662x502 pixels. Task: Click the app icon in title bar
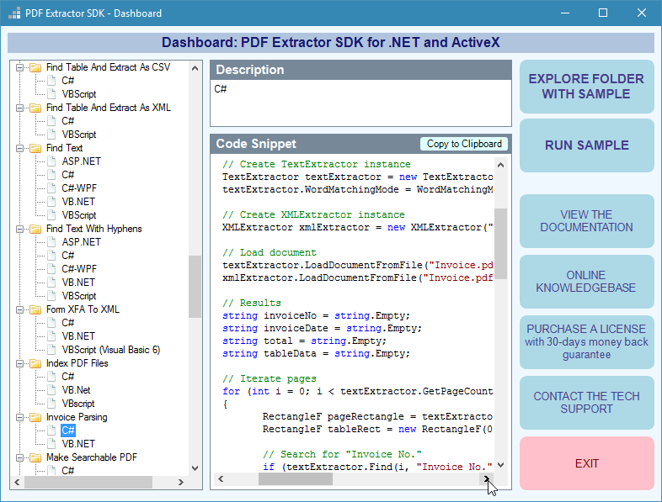[14, 13]
